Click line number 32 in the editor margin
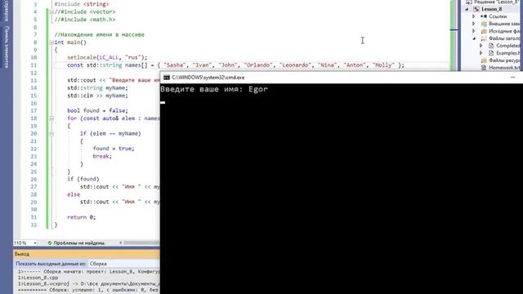This screenshot has width=523, height=294. point(34,225)
